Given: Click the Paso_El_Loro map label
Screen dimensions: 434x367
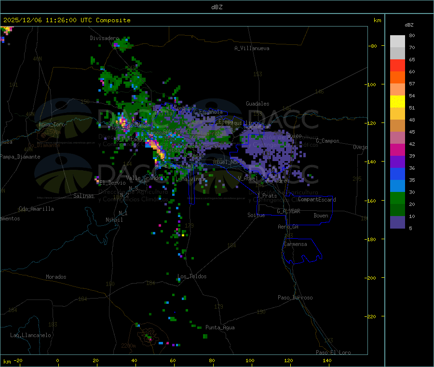Looking at the screenshot, I should [333, 353].
